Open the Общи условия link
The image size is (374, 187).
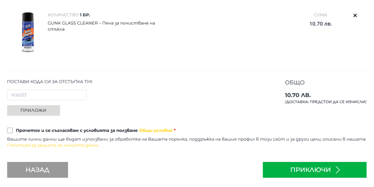[156, 131]
